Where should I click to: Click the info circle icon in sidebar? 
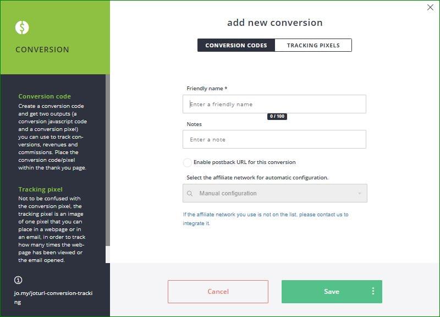(x=18, y=280)
